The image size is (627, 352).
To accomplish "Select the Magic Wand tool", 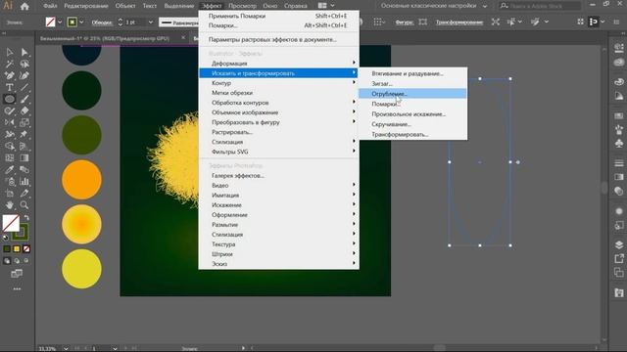I will click(9, 64).
